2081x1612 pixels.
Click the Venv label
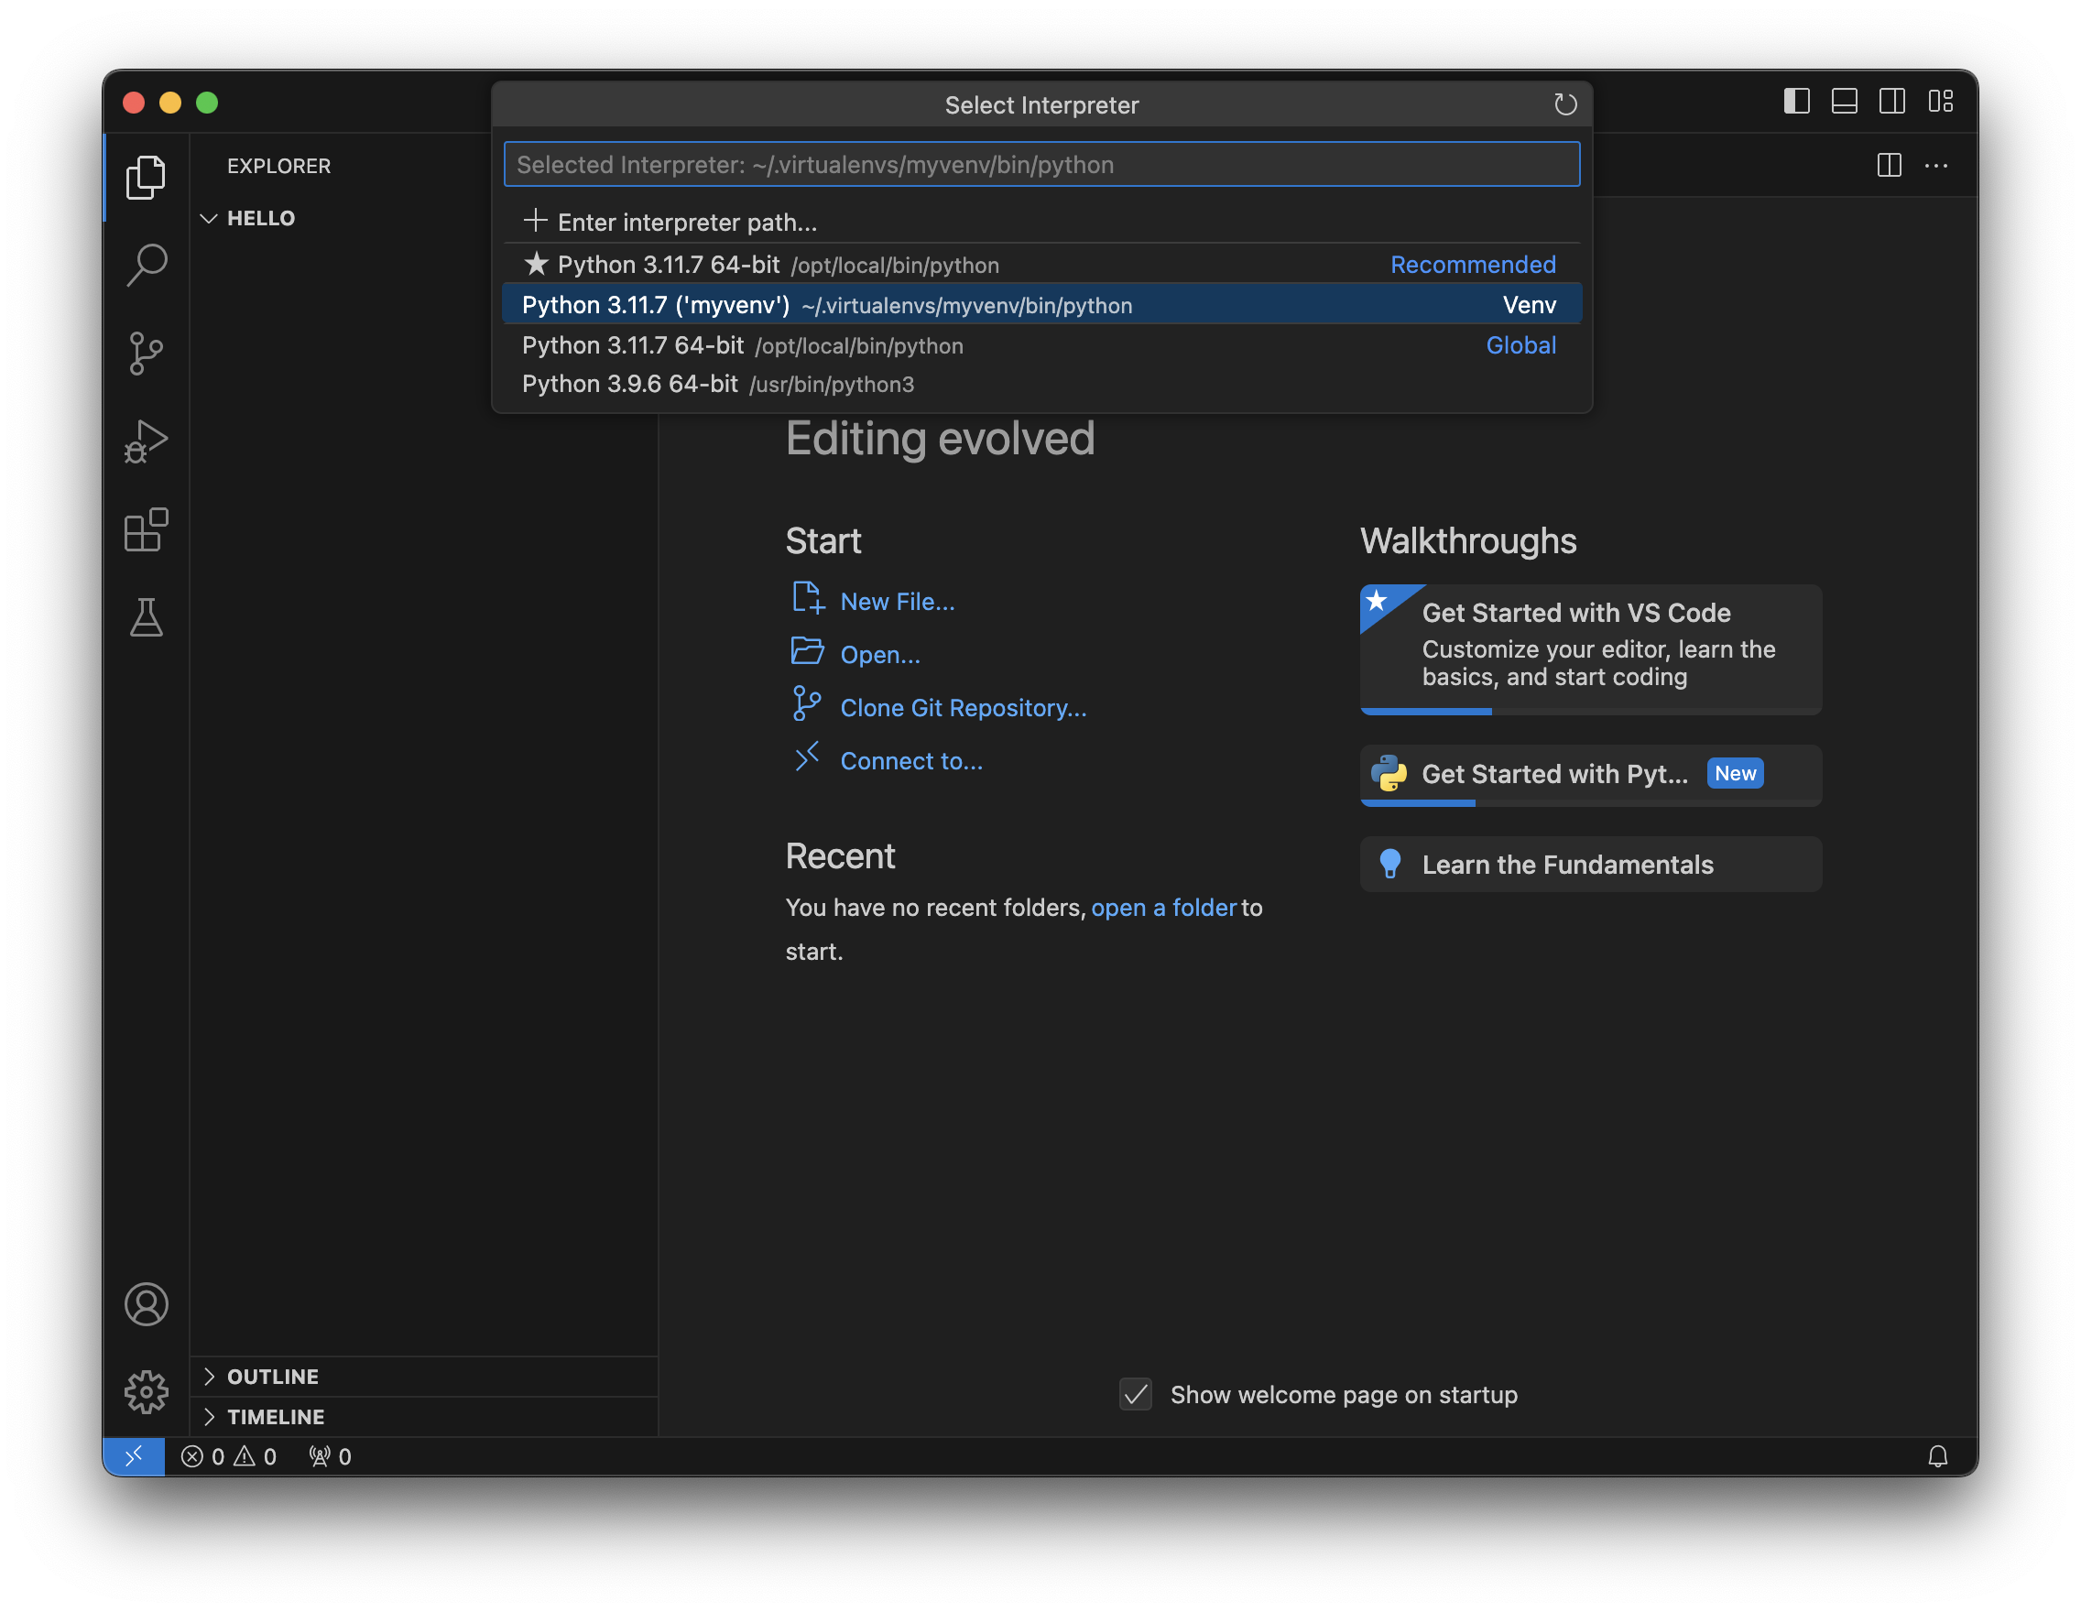coord(1530,305)
